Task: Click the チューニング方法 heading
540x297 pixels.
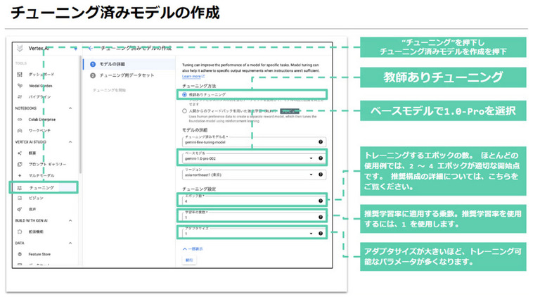Action: 199,86
